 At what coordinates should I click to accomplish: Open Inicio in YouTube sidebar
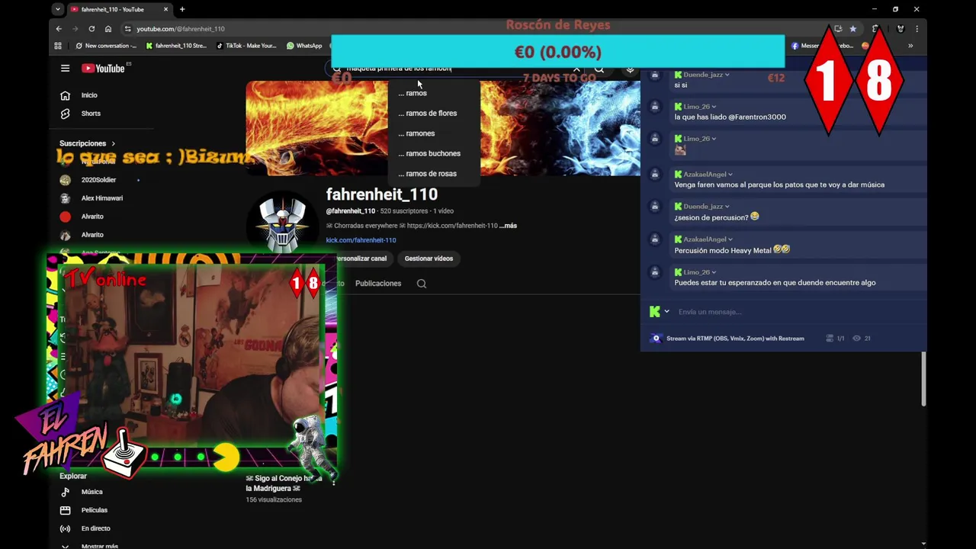coord(89,95)
